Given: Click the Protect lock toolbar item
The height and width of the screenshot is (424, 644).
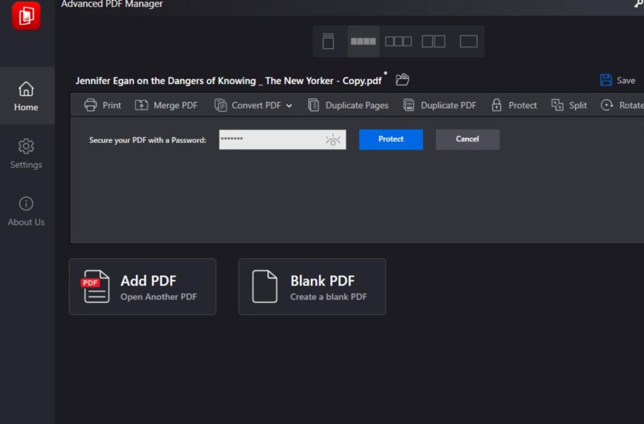Looking at the screenshot, I should coord(514,105).
